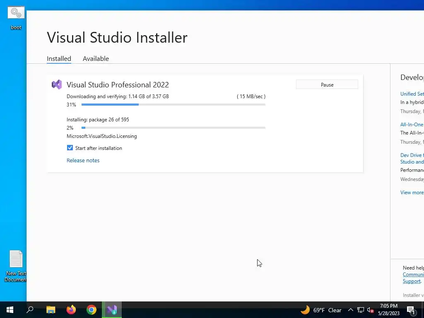Click the muted volume tray icon
The image size is (424, 318).
[x=370, y=310]
